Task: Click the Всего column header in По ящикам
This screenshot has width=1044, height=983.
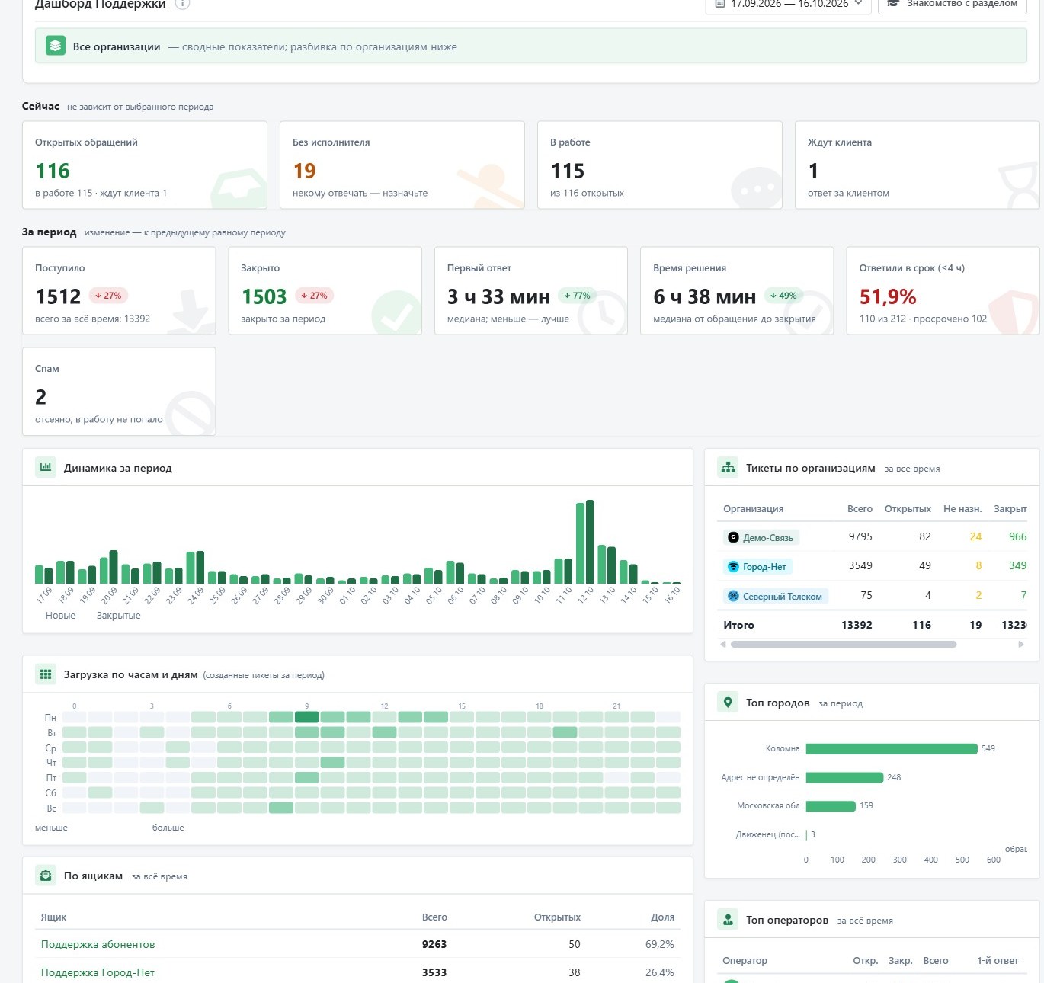Action: (434, 917)
